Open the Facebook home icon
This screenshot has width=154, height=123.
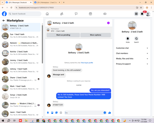click(x=47, y=14)
